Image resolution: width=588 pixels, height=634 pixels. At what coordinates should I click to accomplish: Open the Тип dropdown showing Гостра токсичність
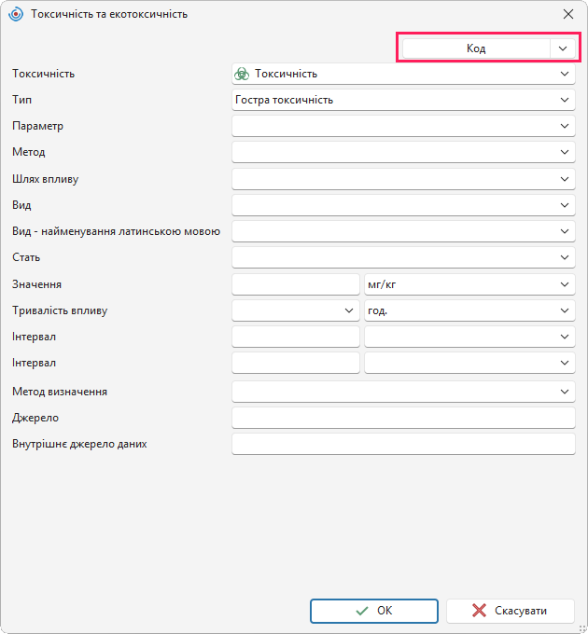pyautogui.click(x=403, y=100)
